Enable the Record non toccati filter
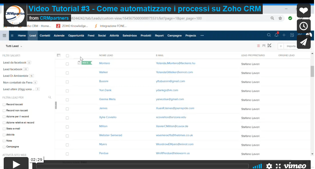 click(4, 110)
